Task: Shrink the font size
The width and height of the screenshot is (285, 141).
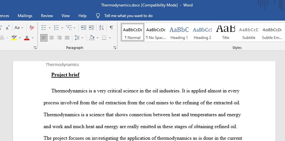Action: pyautogui.click(x=7, y=28)
